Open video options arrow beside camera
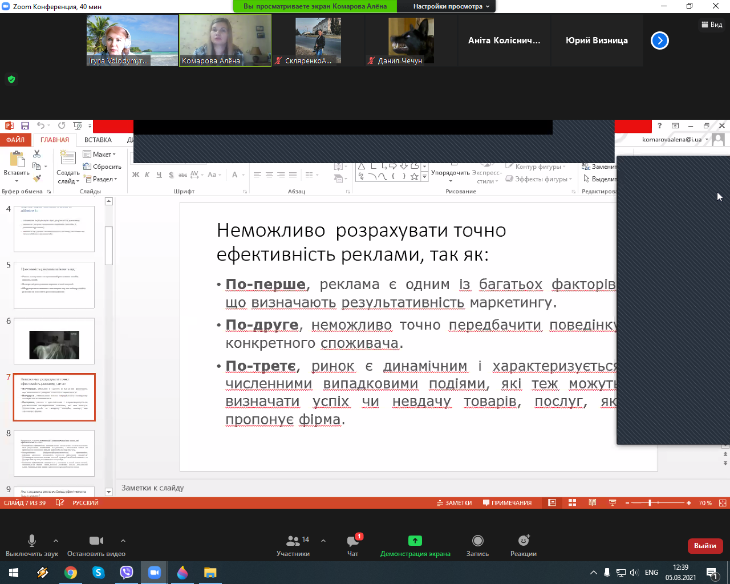 coord(123,541)
